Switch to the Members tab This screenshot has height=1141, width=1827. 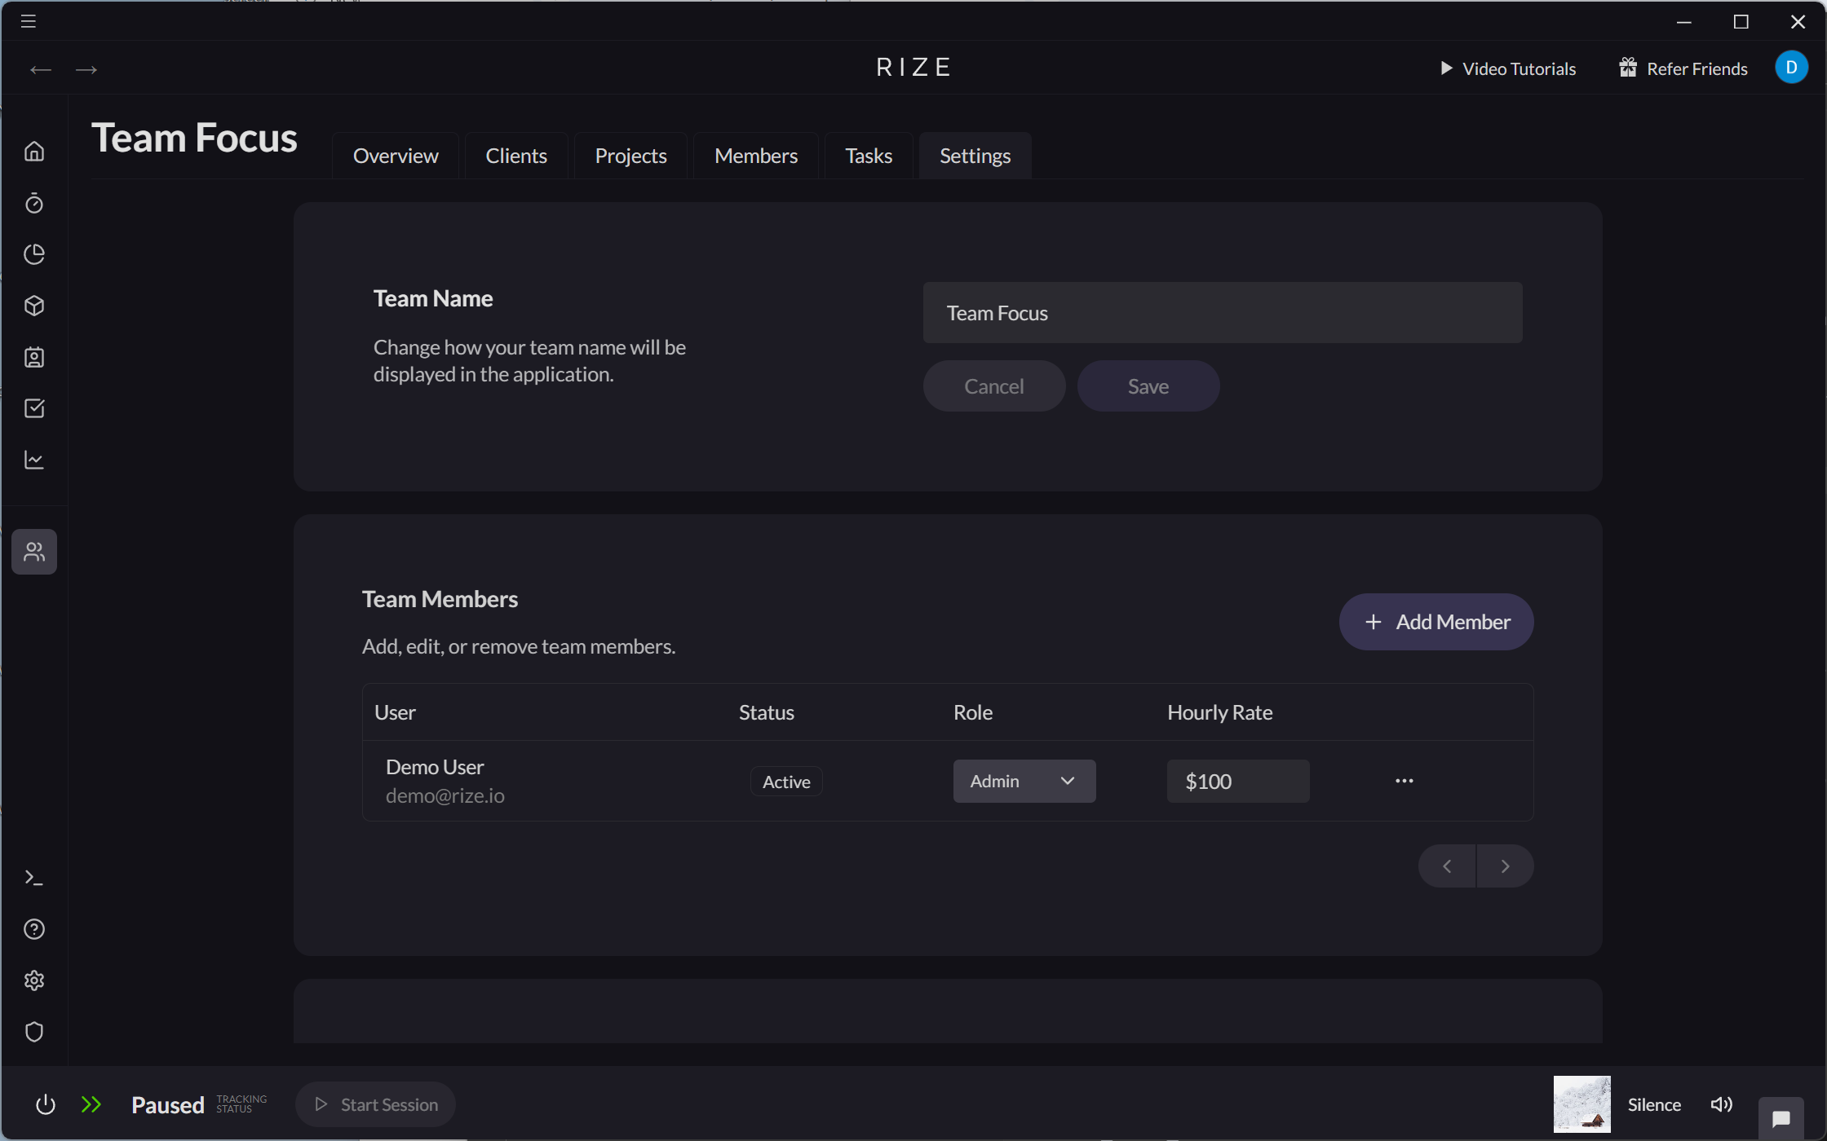coord(755,155)
